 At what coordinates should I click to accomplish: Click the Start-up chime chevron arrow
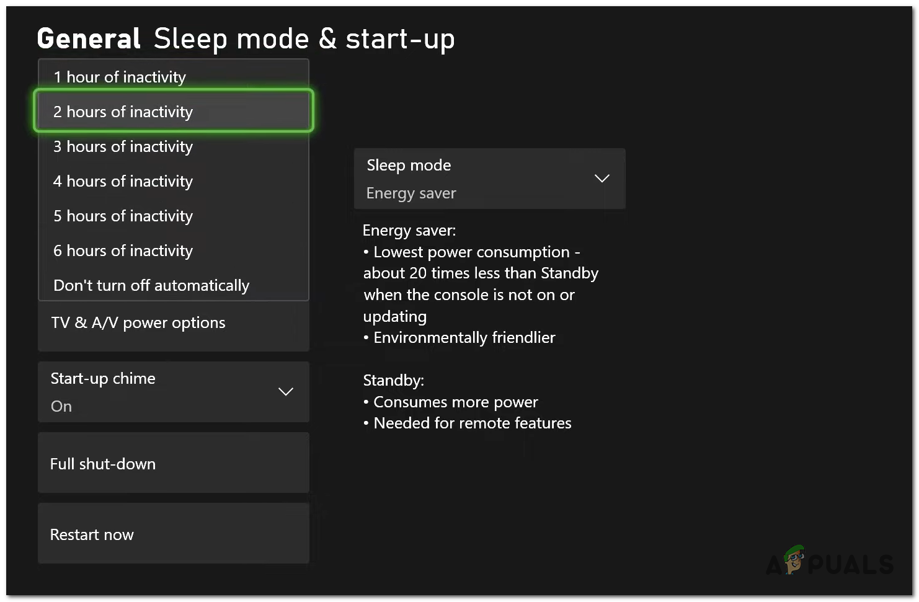[x=286, y=392]
